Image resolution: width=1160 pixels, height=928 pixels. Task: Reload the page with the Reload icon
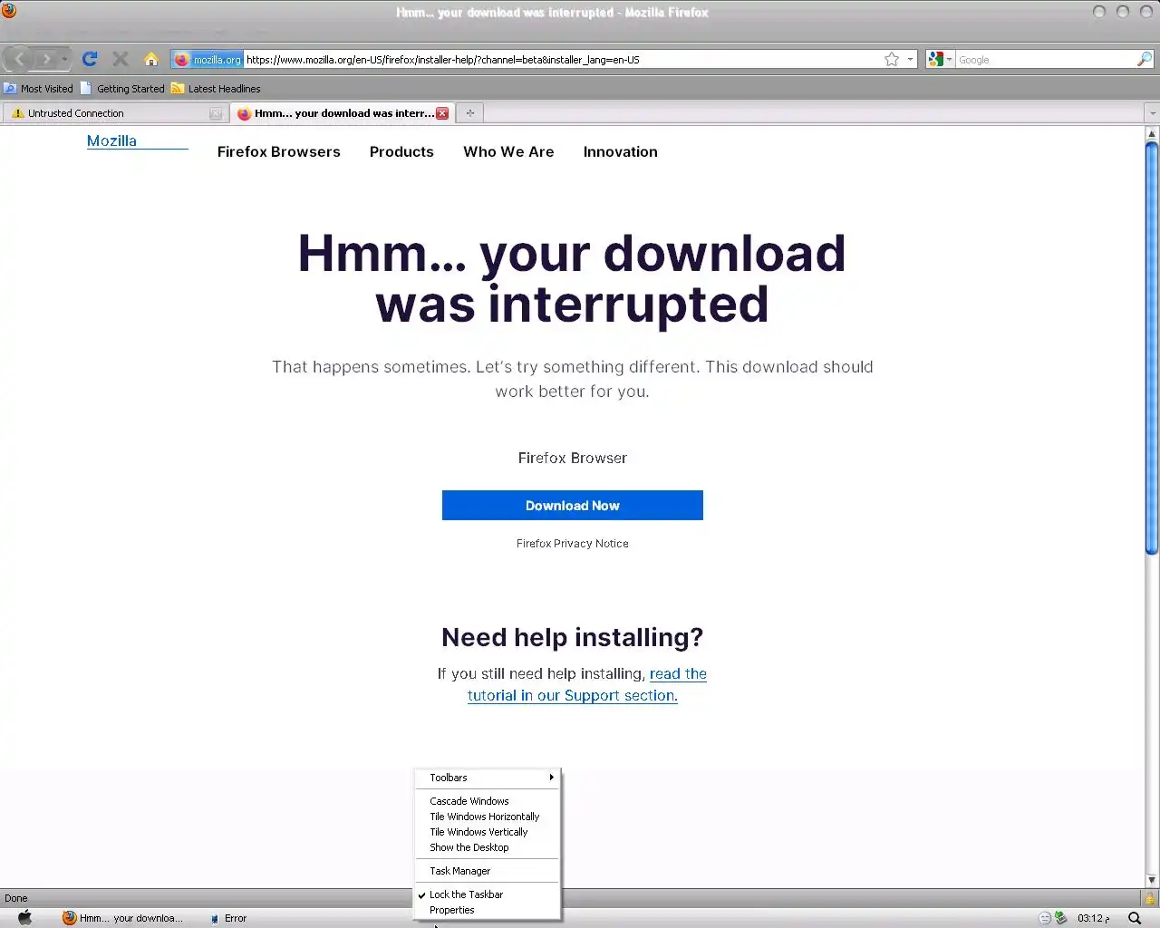90,59
